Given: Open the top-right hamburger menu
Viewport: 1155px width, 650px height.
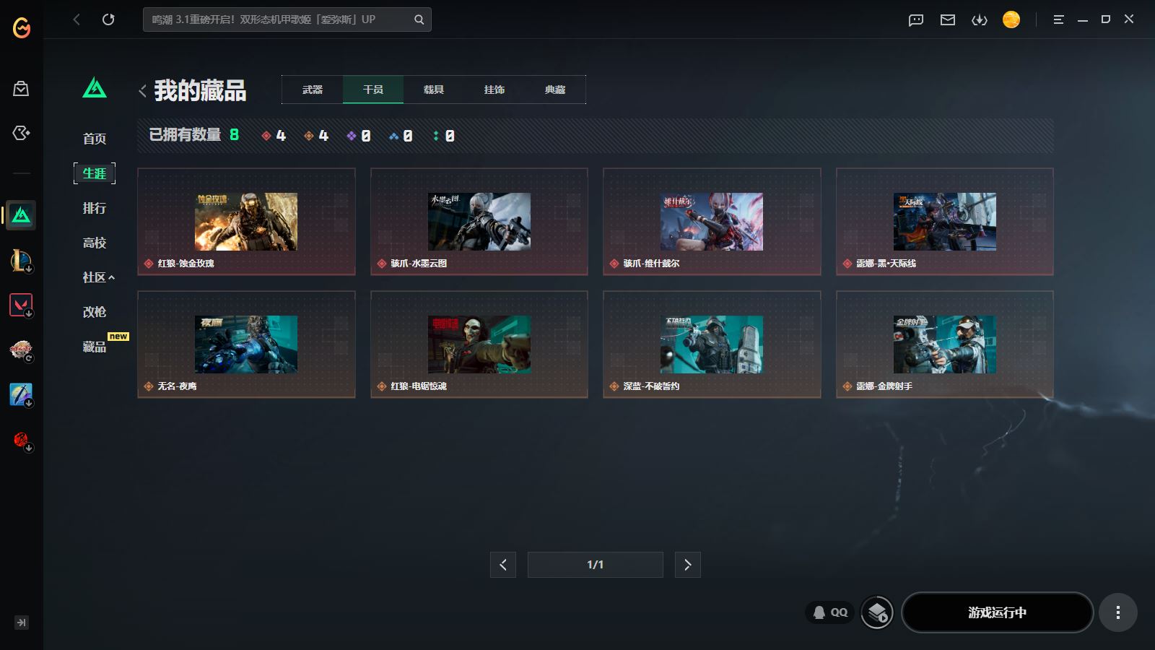Looking at the screenshot, I should point(1058,19).
